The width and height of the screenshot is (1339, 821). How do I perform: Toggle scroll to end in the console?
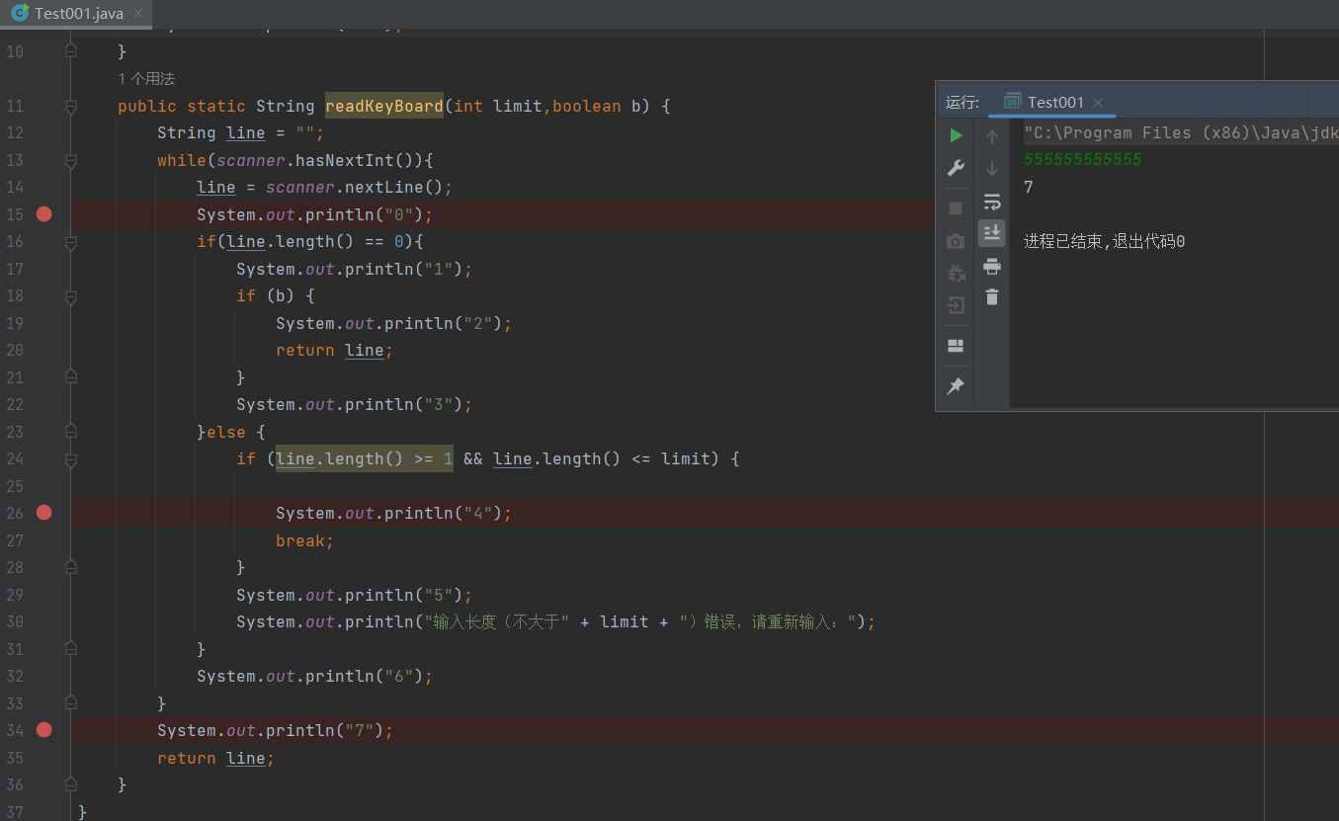tap(992, 233)
